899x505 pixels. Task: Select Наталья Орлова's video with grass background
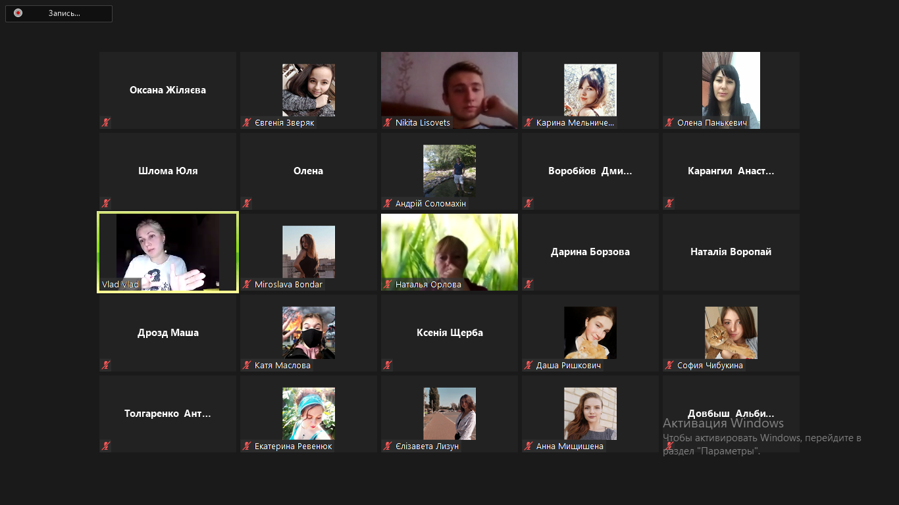(449, 252)
